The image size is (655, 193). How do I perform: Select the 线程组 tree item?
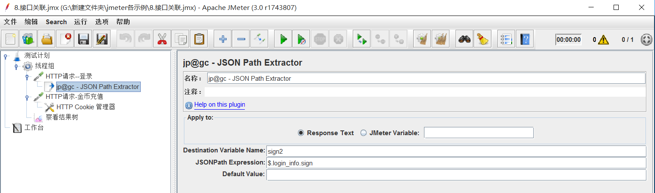[44, 66]
